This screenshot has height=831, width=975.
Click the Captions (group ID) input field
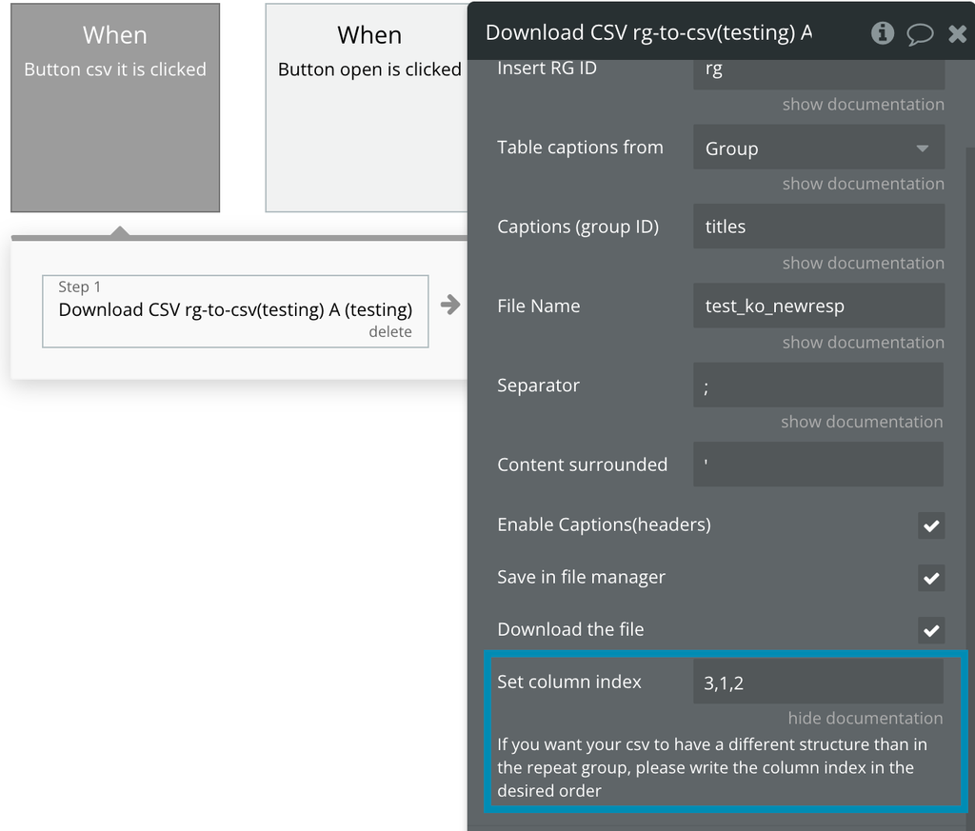coord(818,227)
